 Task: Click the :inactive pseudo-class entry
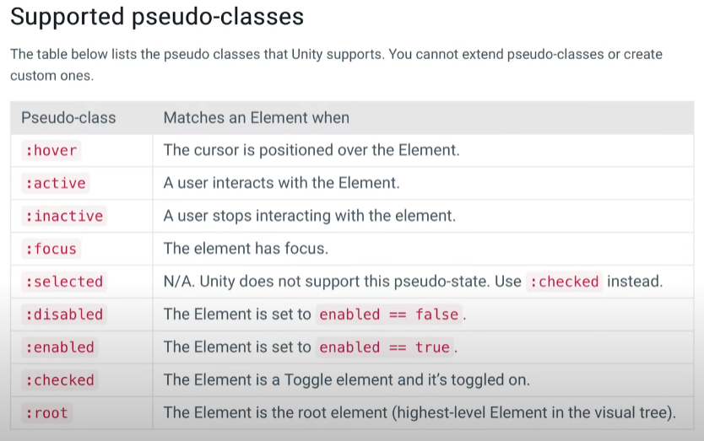click(63, 216)
